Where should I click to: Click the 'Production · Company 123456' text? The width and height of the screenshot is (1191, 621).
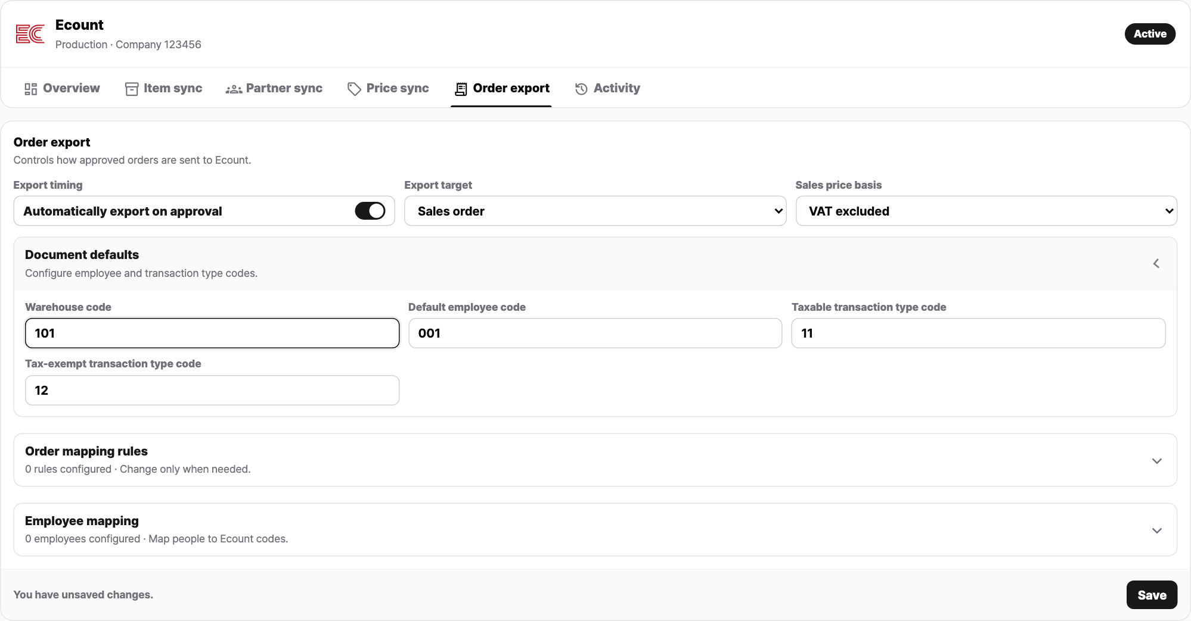coord(128,45)
